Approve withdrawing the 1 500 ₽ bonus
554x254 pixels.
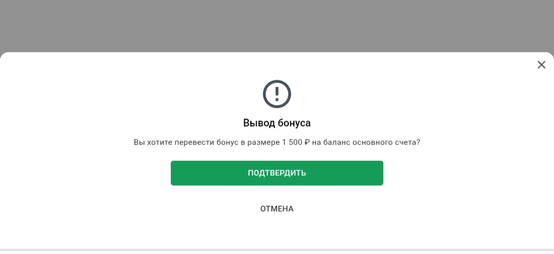277,173
